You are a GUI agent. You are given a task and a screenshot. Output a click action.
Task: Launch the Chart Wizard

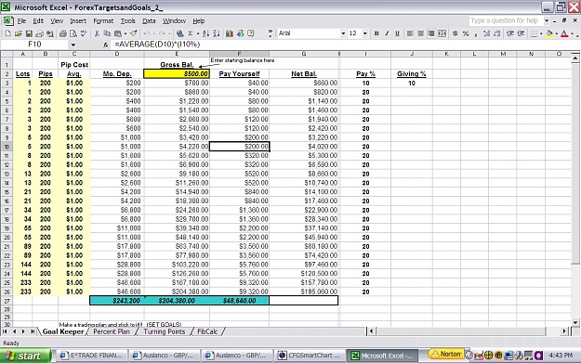click(x=230, y=33)
